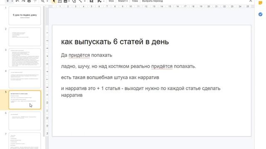Image resolution: width=266 pixels, height=149 pixels.
Task: Click the underlined word 'придётся' in the second line
Action: point(162,66)
